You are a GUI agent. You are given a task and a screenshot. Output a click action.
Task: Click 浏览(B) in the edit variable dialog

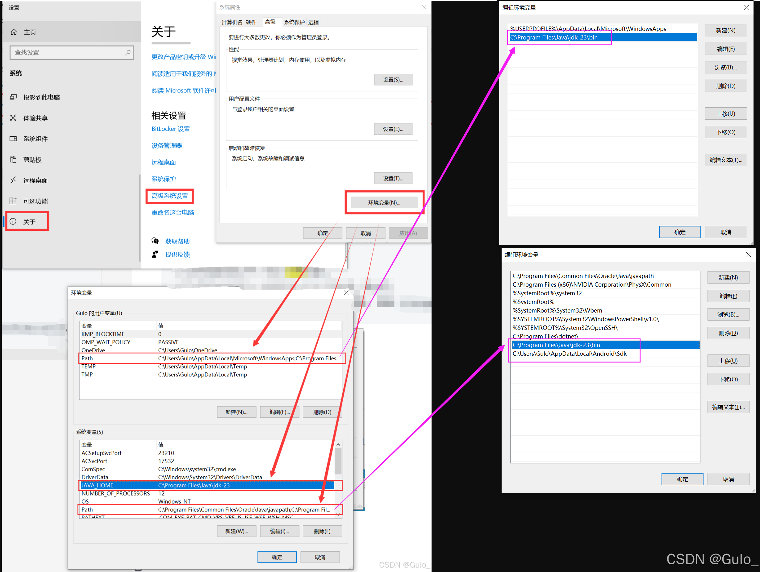(x=726, y=67)
